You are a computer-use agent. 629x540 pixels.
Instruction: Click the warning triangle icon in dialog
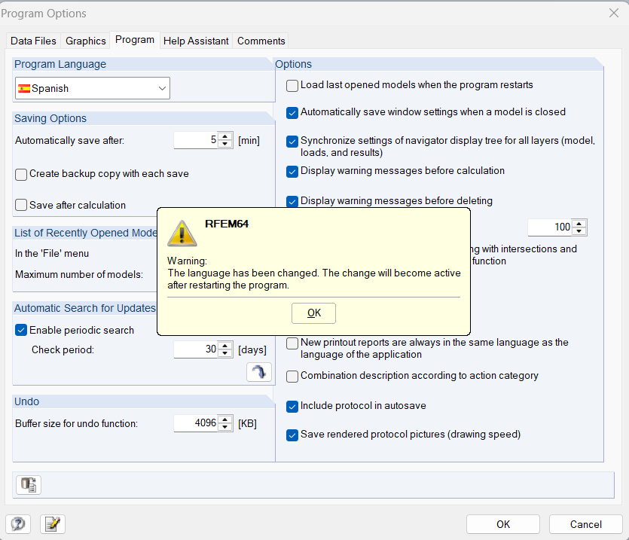click(x=182, y=233)
